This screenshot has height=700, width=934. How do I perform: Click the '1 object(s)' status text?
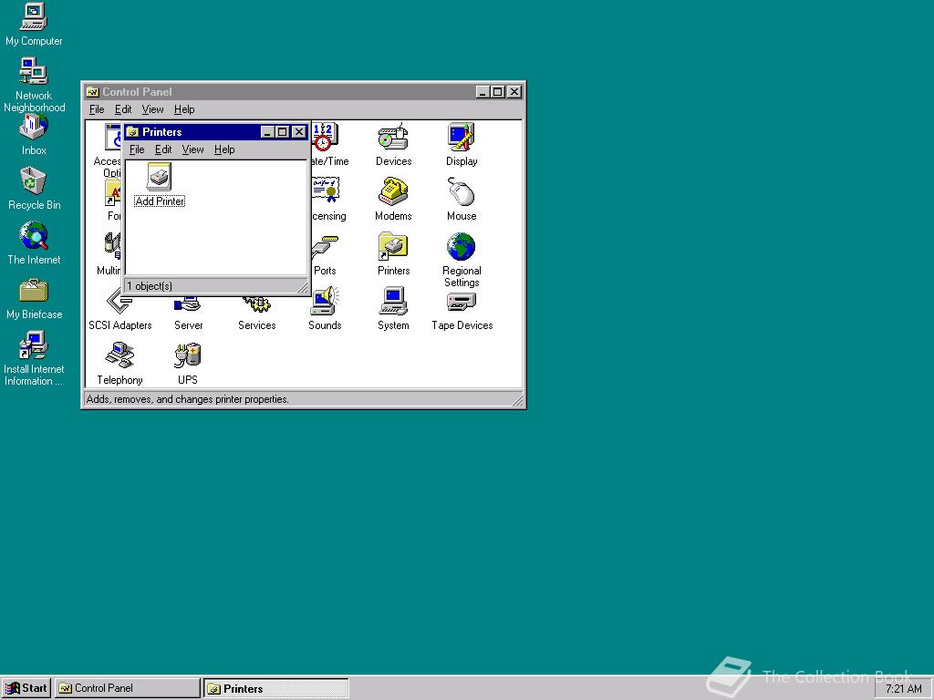pos(150,286)
